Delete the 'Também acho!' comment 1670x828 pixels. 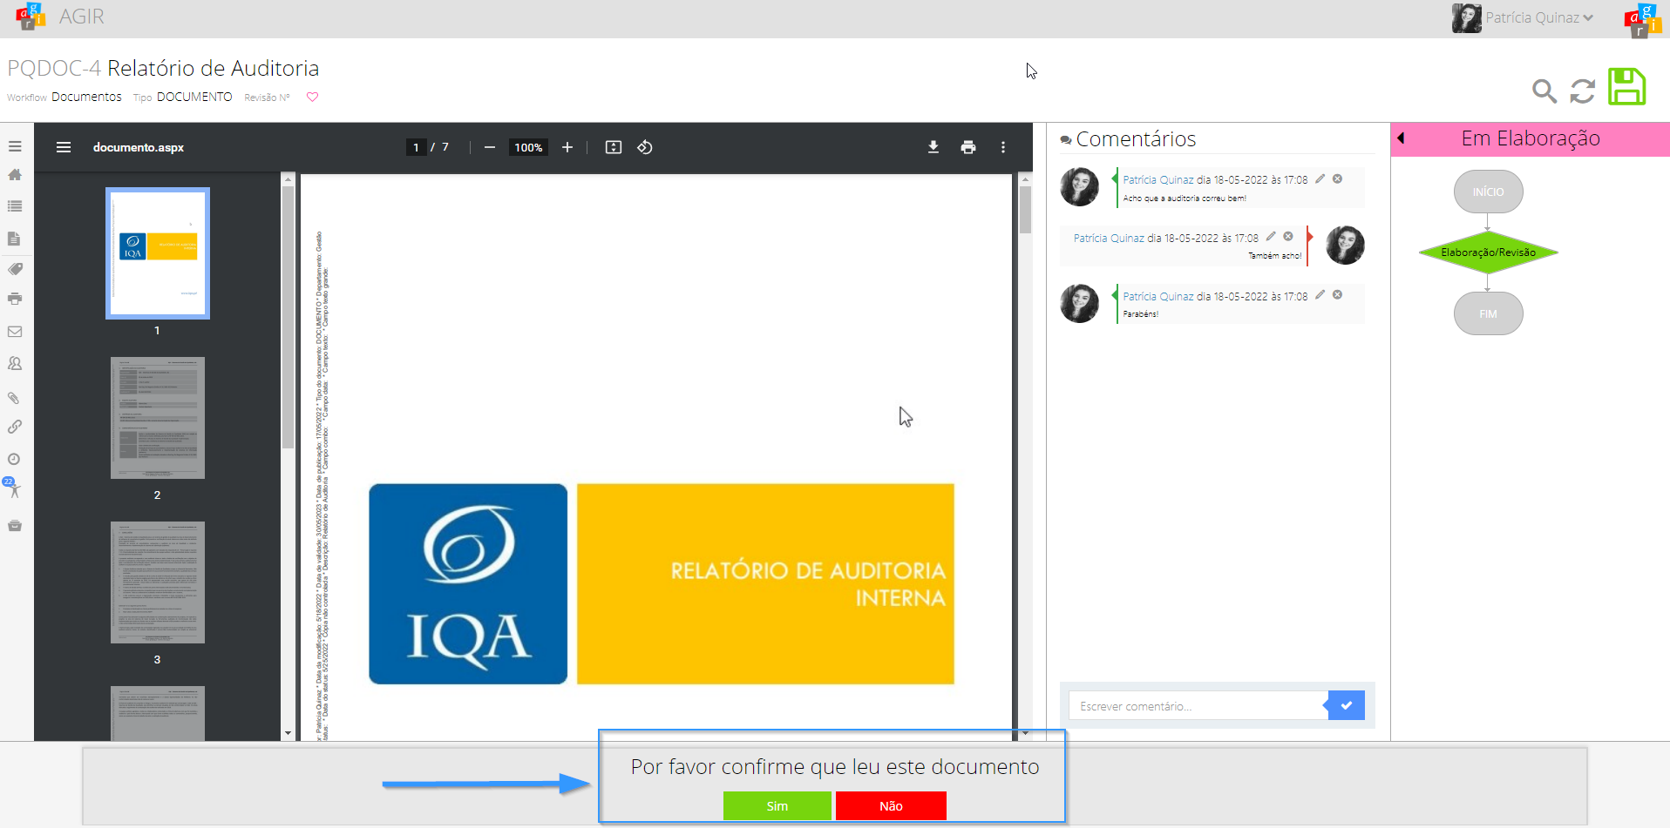1288,236
